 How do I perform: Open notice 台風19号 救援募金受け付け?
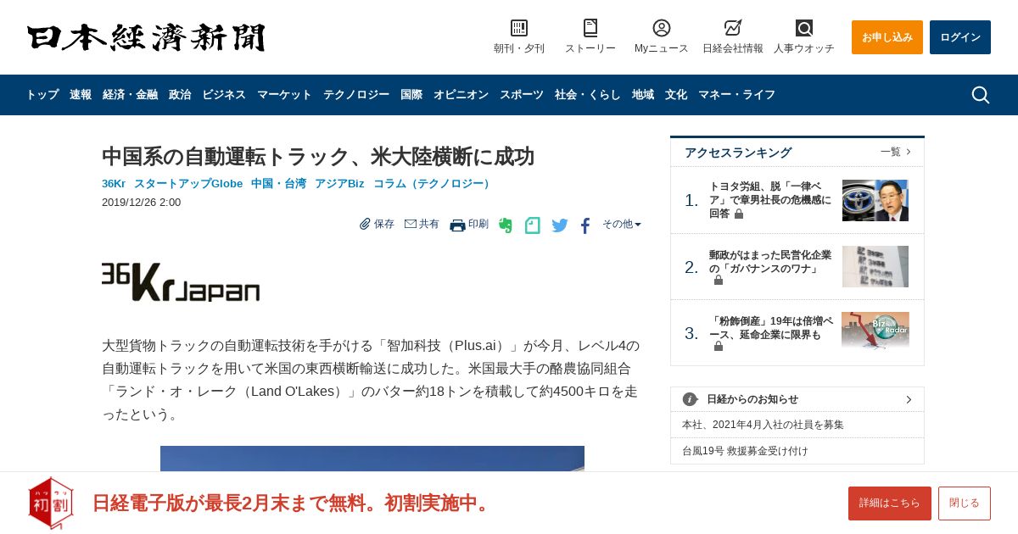tap(745, 451)
